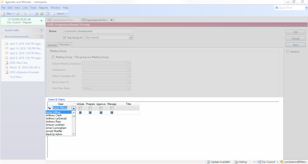Viewport: 308px width, 164px height.
Task: Toggle Manage checkbox in second grid row
Action: 112,112
